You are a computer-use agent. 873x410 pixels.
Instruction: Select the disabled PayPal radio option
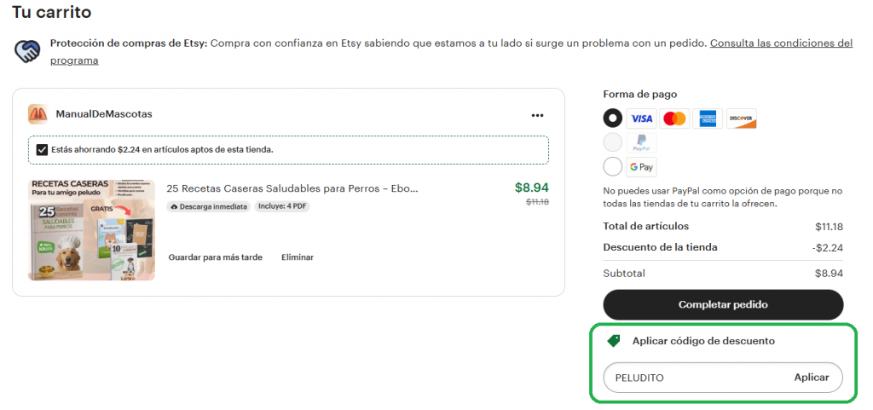(612, 142)
